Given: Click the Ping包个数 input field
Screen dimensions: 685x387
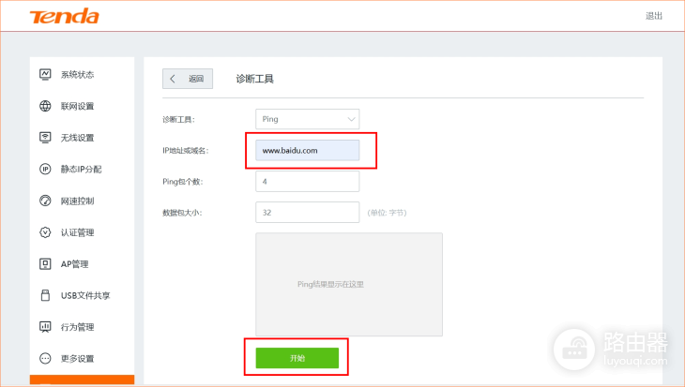Looking at the screenshot, I should tap(307, 181).
